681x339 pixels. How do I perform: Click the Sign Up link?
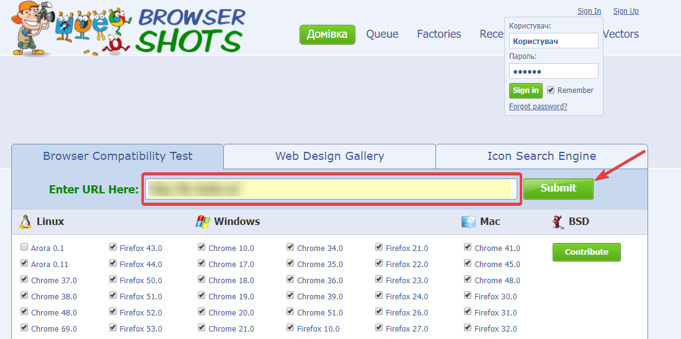(626, 11)
